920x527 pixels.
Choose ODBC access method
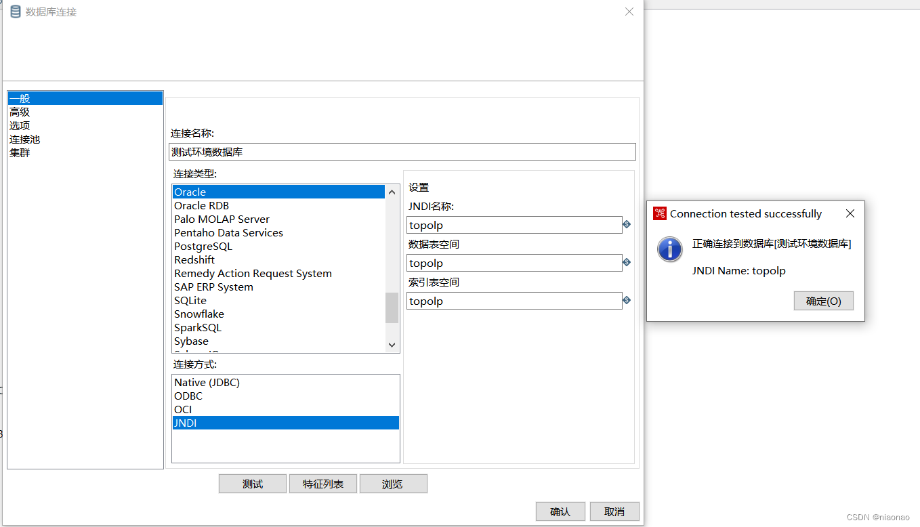coord(286,396)
